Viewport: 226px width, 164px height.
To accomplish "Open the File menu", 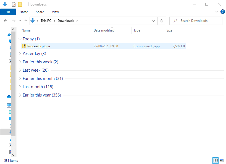I will (8, 12).
